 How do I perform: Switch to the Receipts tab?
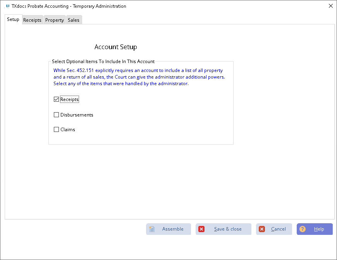coord(32,20)
